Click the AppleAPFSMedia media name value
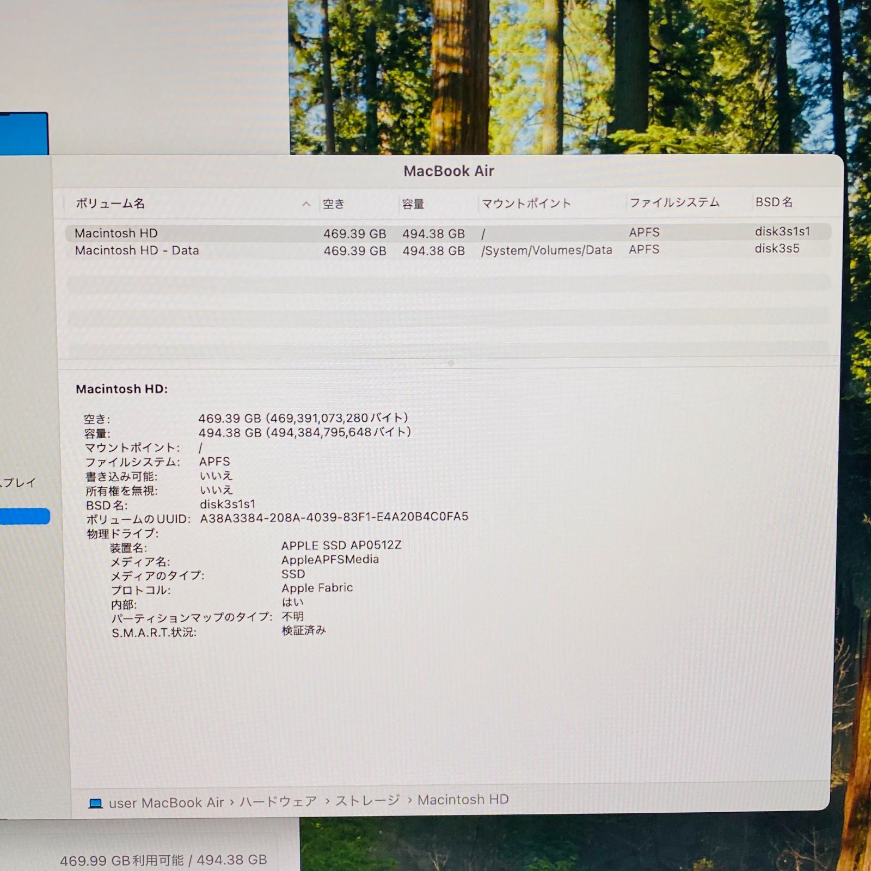871x871 pixels. (330, 560)
